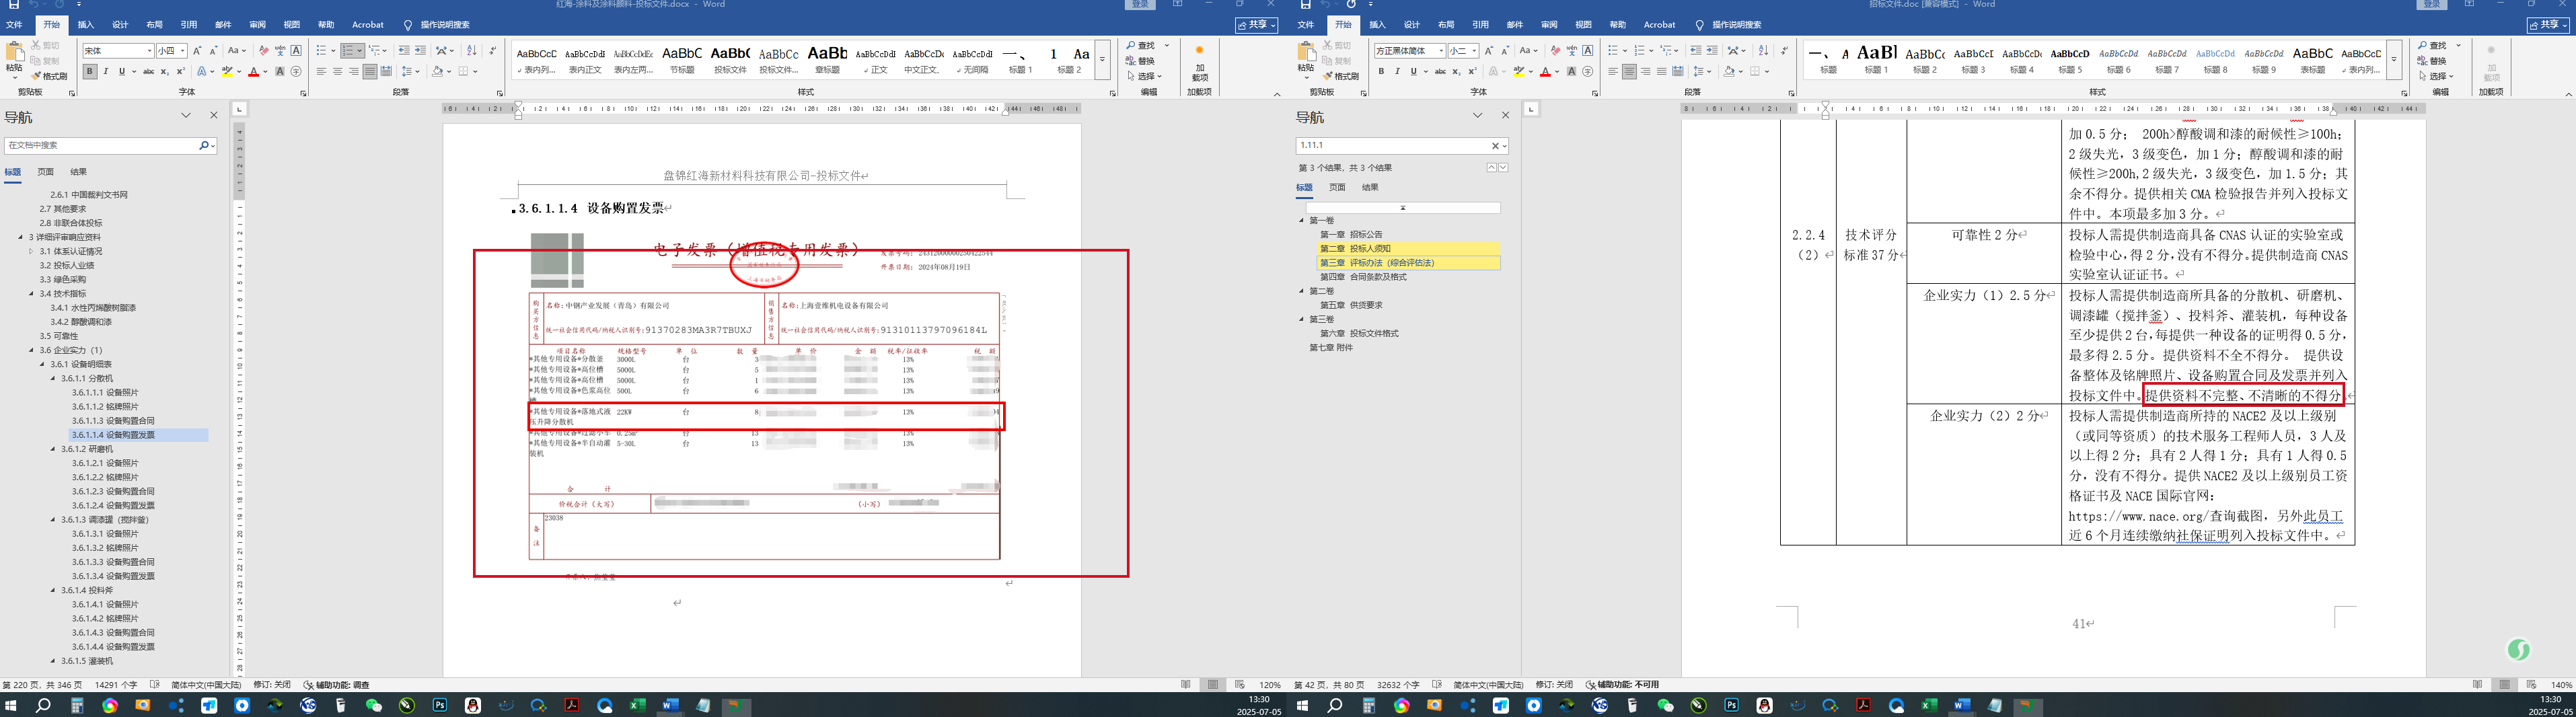Go to previous search result in right navigation pane

click(1491, 168)
